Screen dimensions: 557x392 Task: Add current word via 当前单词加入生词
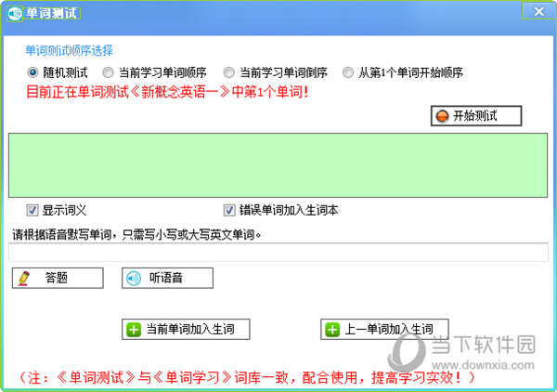click(186, 330)
